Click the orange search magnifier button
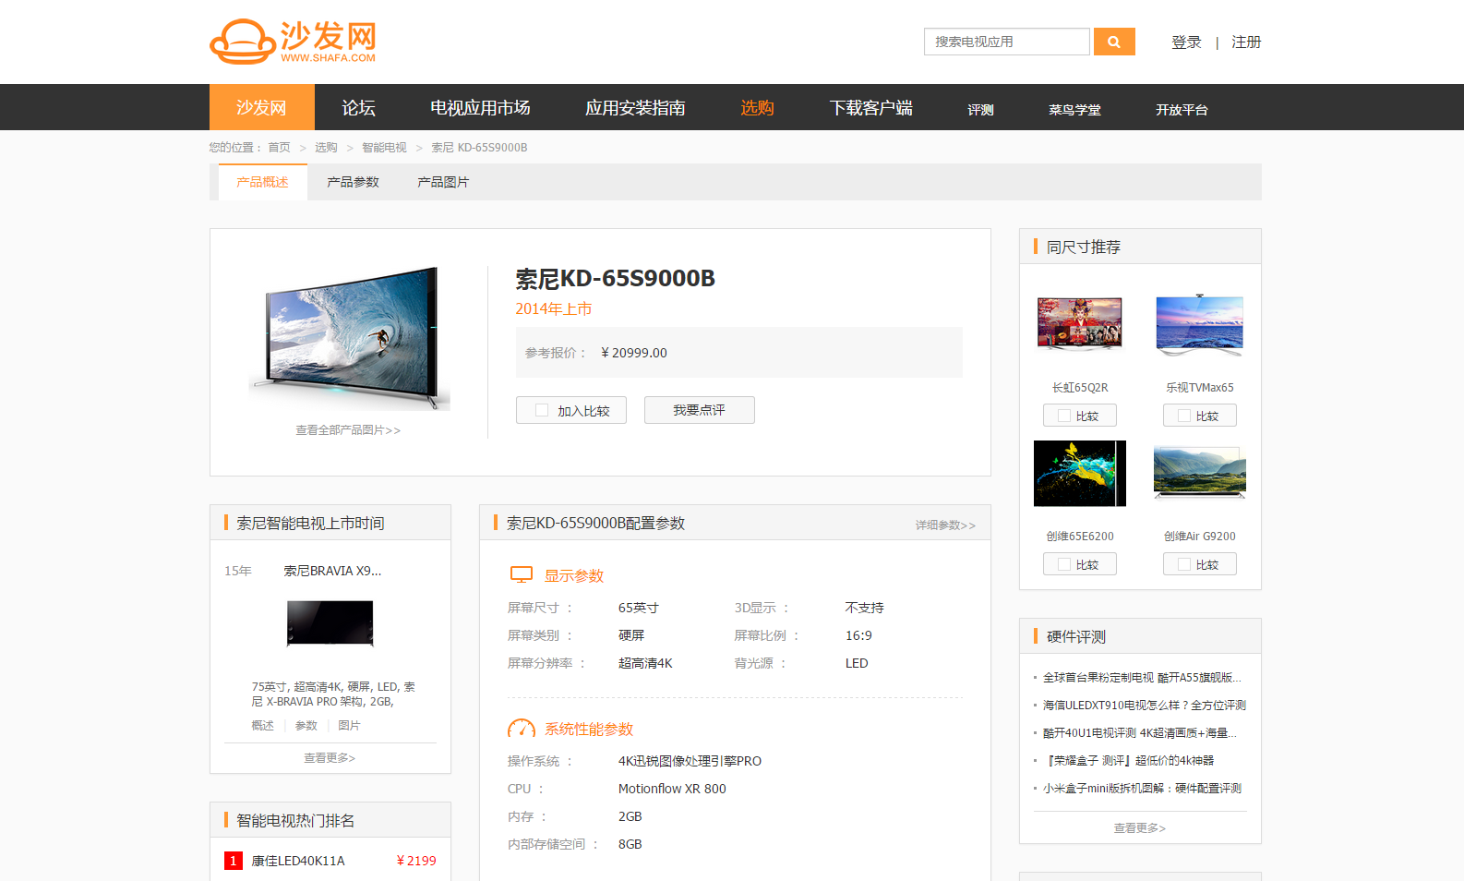 click(1114, 42)
